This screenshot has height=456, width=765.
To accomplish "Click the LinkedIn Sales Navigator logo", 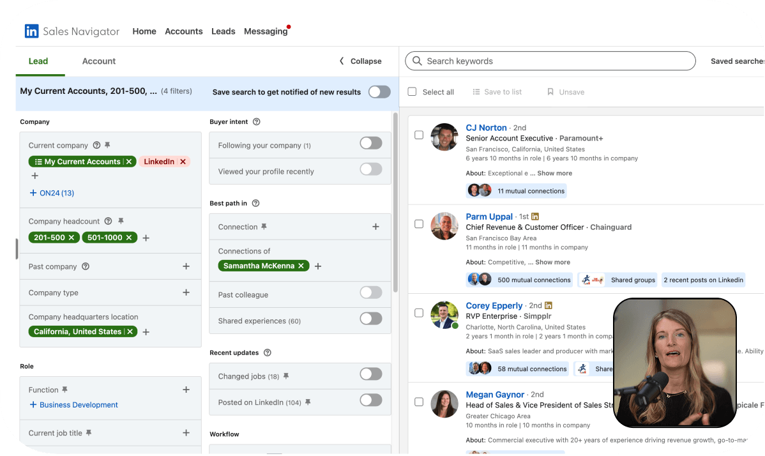I will pyautogui.click(x=72, y=31).
